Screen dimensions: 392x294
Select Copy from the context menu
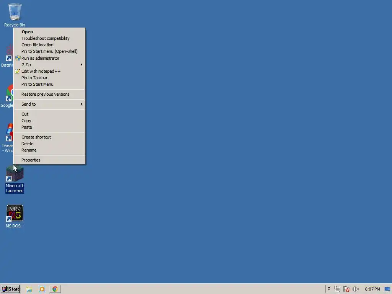[x=49, y=121]
